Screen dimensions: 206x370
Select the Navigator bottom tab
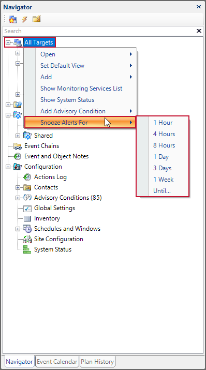(19, 362)
